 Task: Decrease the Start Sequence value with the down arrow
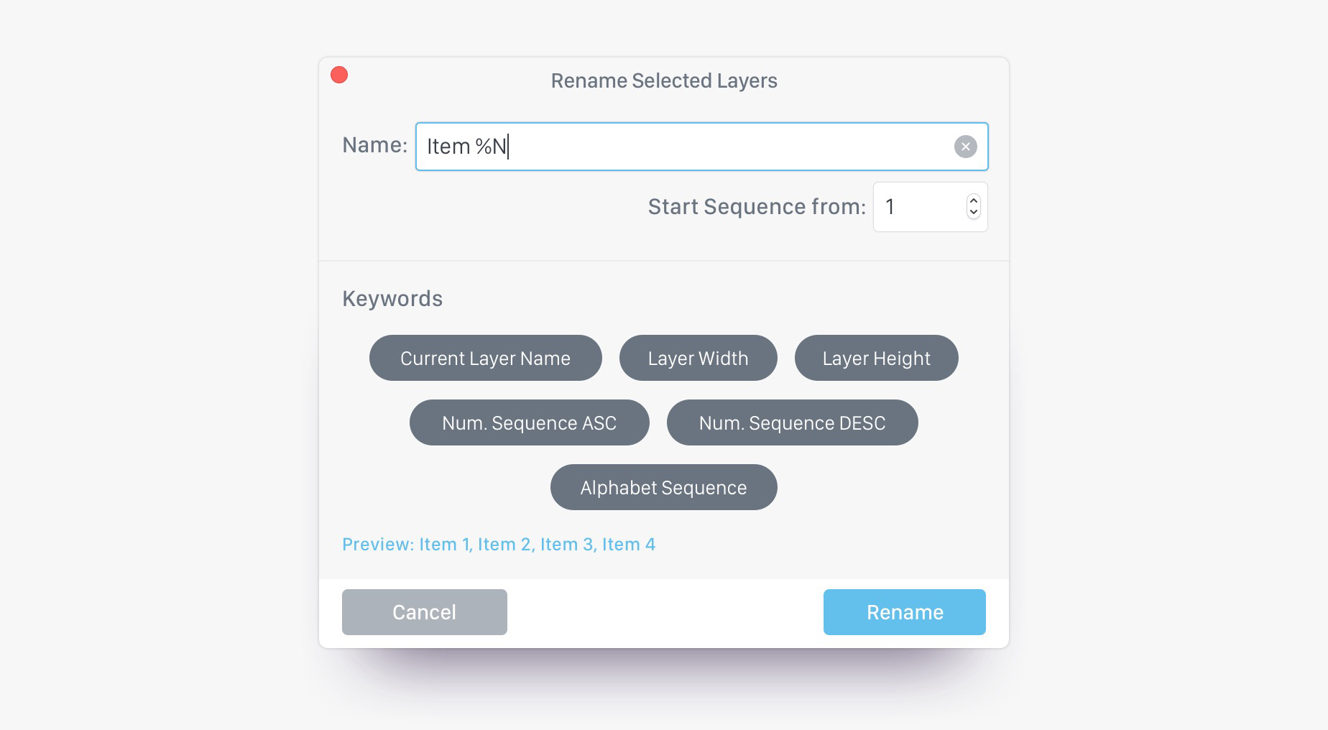974,212
